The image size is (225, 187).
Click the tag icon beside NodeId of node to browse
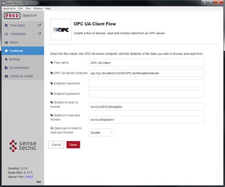point(52,103)
